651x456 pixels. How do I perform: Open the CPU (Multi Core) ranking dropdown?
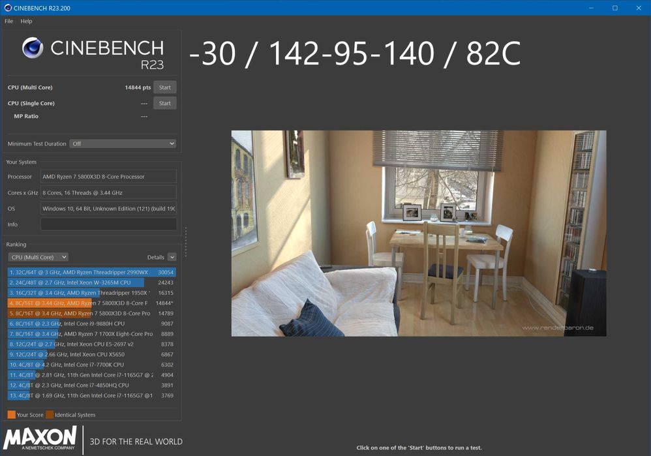coord(38,257)
